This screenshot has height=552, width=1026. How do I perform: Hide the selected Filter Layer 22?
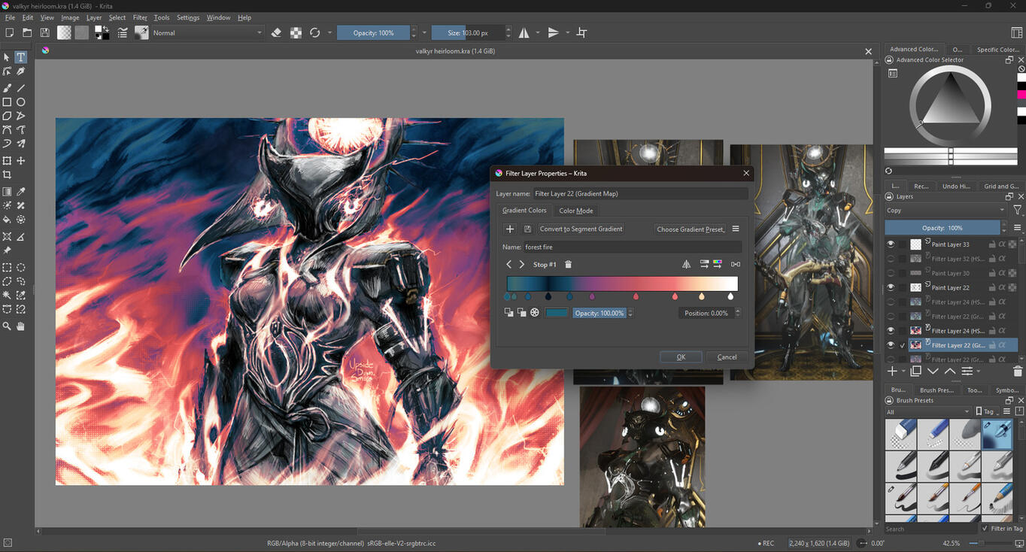tap(891, 345)
